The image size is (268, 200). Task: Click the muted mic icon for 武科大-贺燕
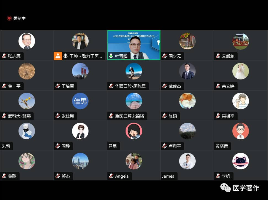pos(4,116)
